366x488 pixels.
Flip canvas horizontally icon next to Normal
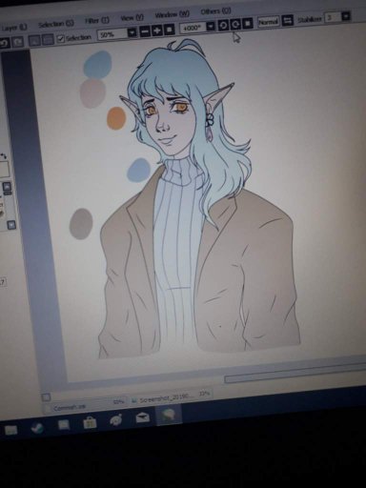pyautogui.click(x=287, y=21)
